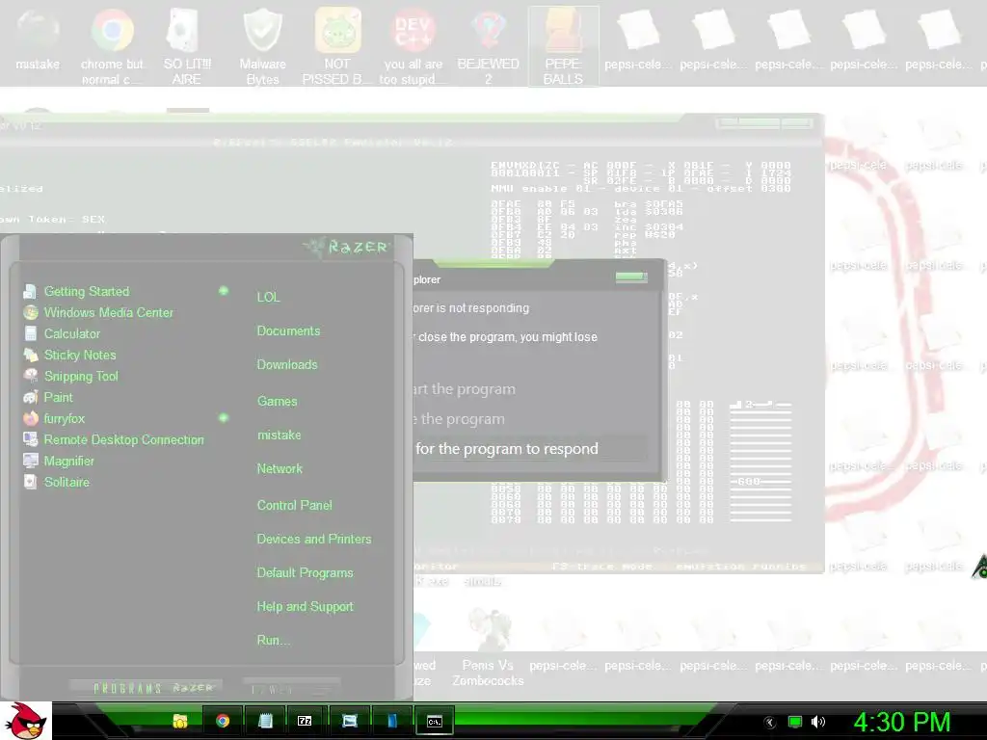Open Control Panel
The image size is (987, 740).
[295, 505]
